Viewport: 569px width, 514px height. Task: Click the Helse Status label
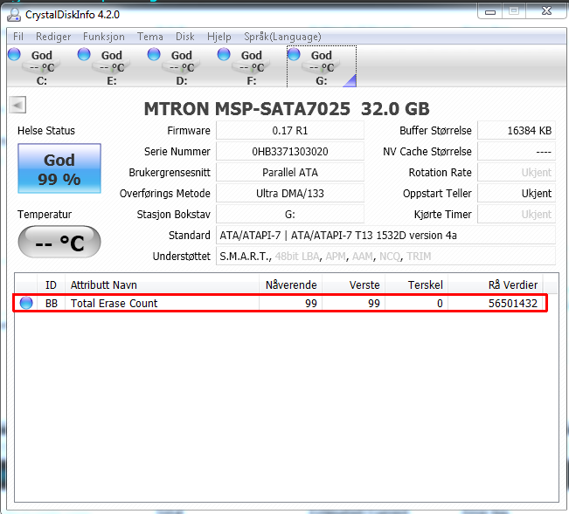tap(46, 130)
